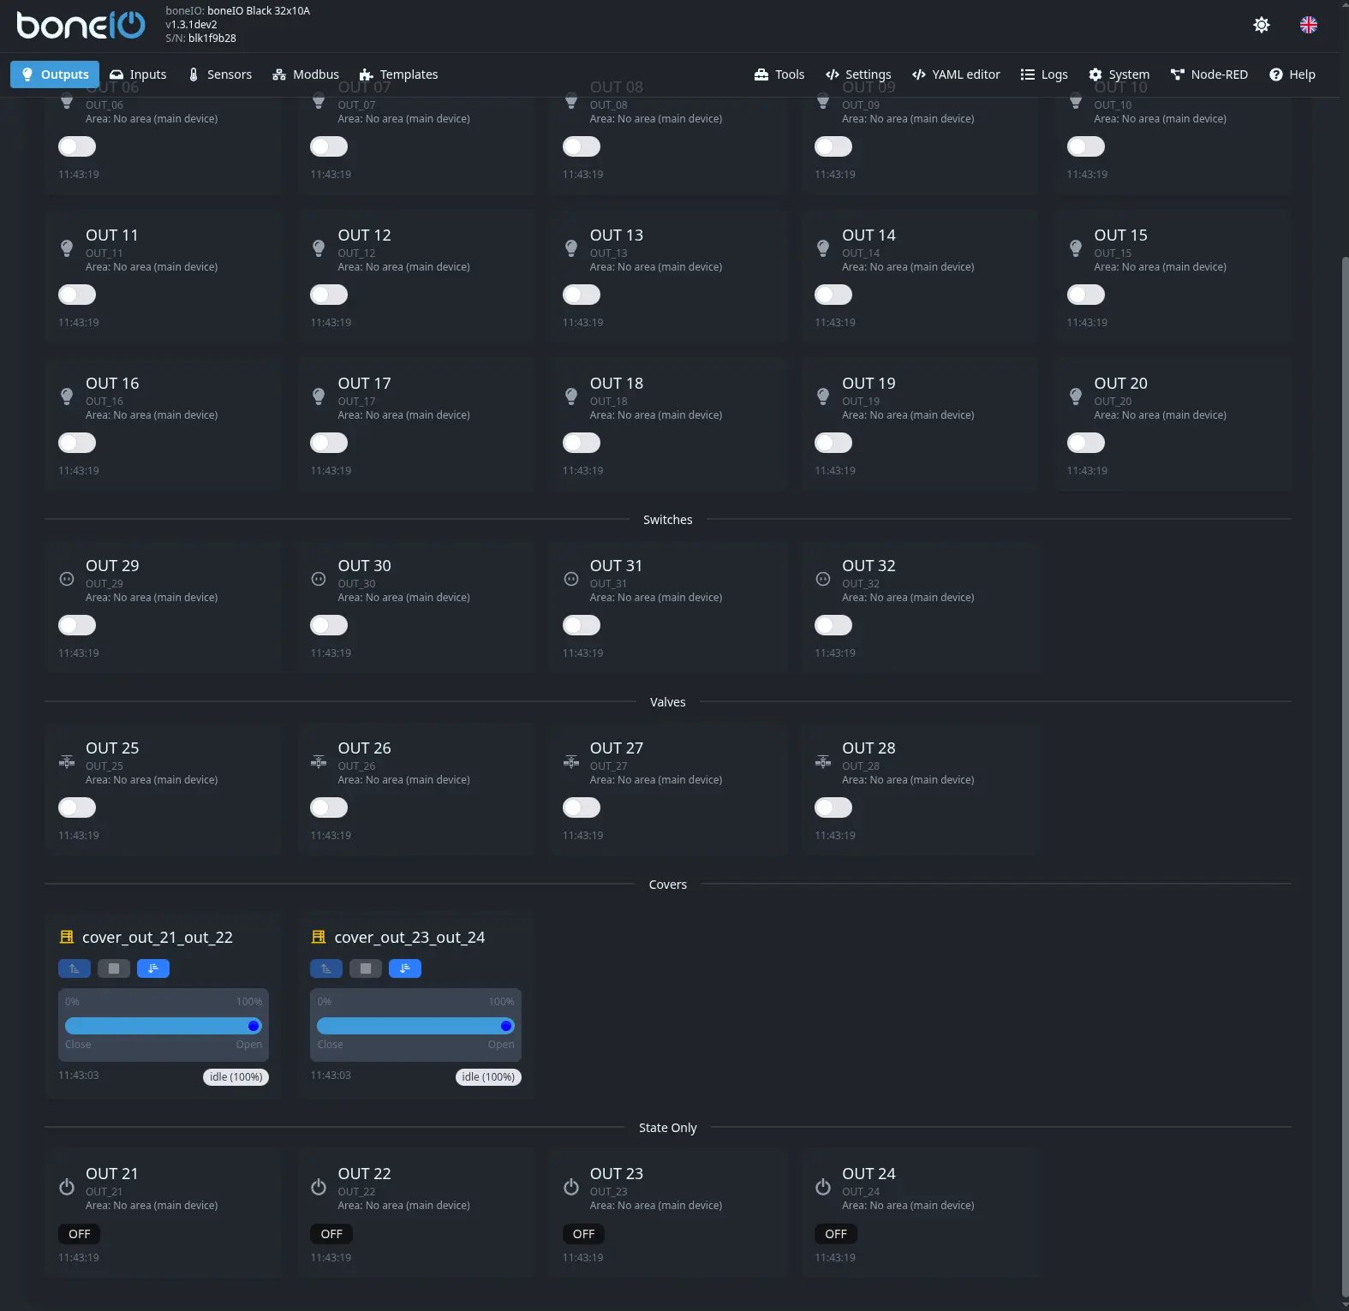The width and height of the screenshot is (1349, 1311).
Task: Click the socket icon on OUT 29
Action: click(x=67, y=579)
